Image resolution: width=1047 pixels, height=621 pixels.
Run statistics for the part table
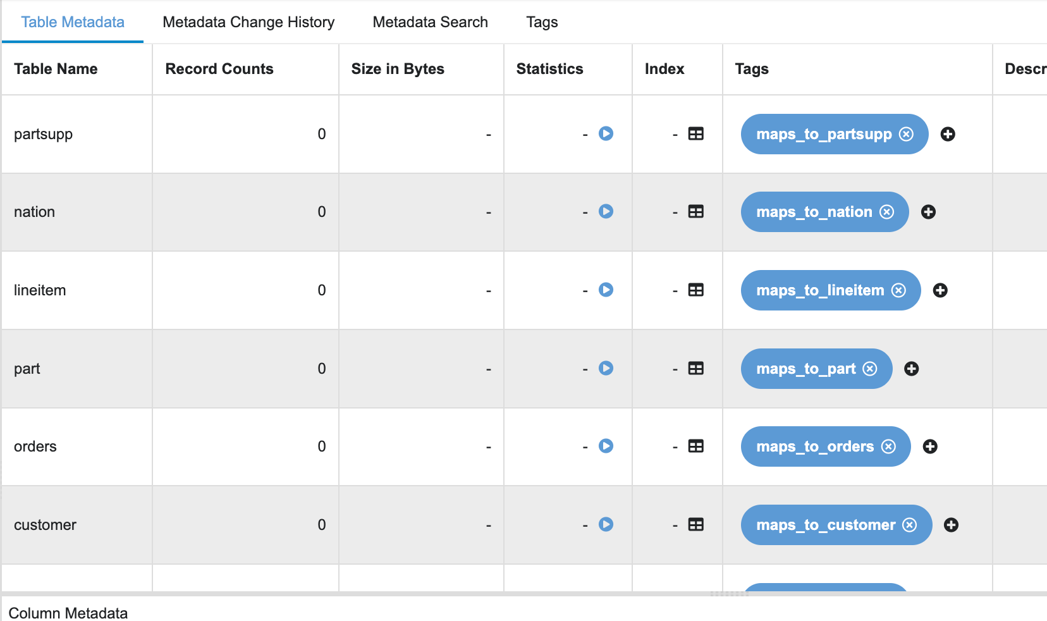tap(606, 368)
